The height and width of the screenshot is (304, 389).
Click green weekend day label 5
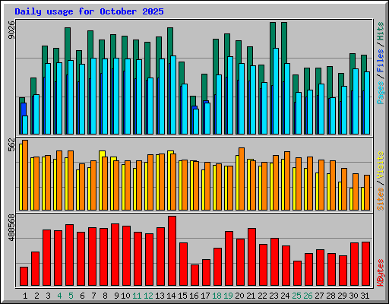pos(71,296)
